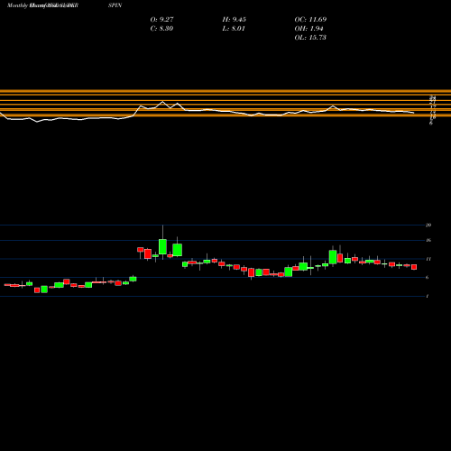Click the close price text 'C: 8.30'
The image size is (451, 451).
pos(161,29)
